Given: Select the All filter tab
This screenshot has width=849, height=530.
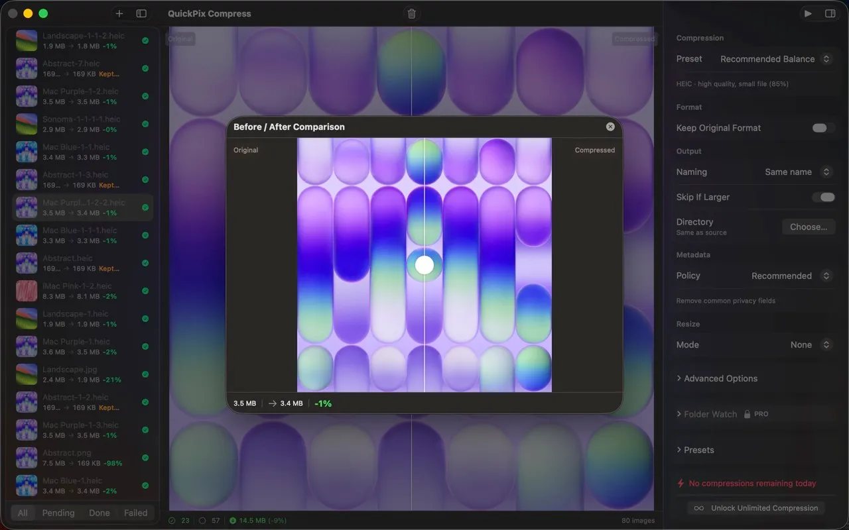Looking at the screenshot, I should tap(23, 513).
